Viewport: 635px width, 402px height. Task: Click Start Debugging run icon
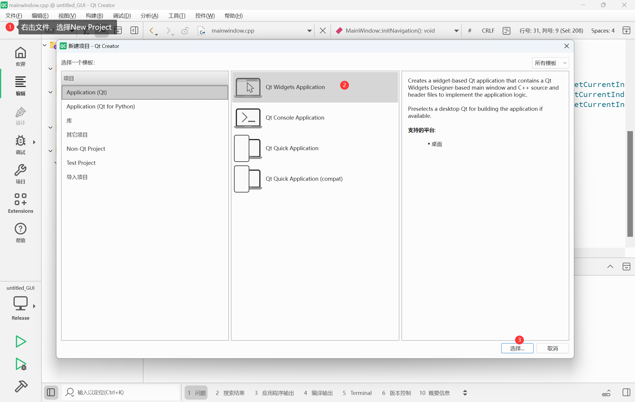point(21,364)
